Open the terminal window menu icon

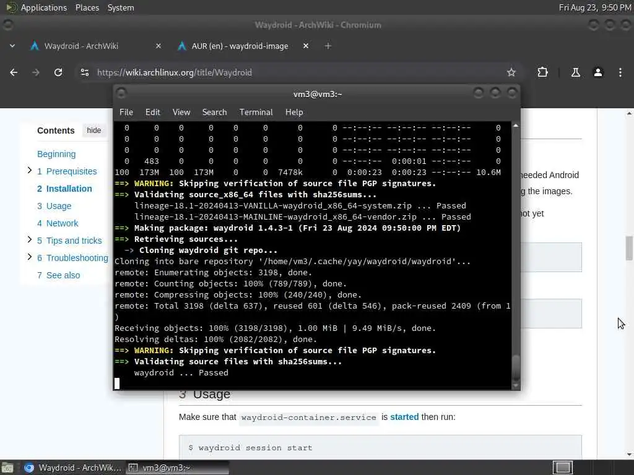121,94
